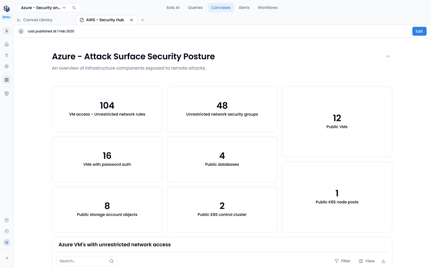
Task: Open the VM access - Unrestricted network rules card
Action: coord(107,109)
